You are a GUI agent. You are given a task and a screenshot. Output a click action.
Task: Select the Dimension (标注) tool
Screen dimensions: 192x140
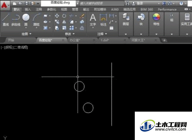[x=103, y=20]
